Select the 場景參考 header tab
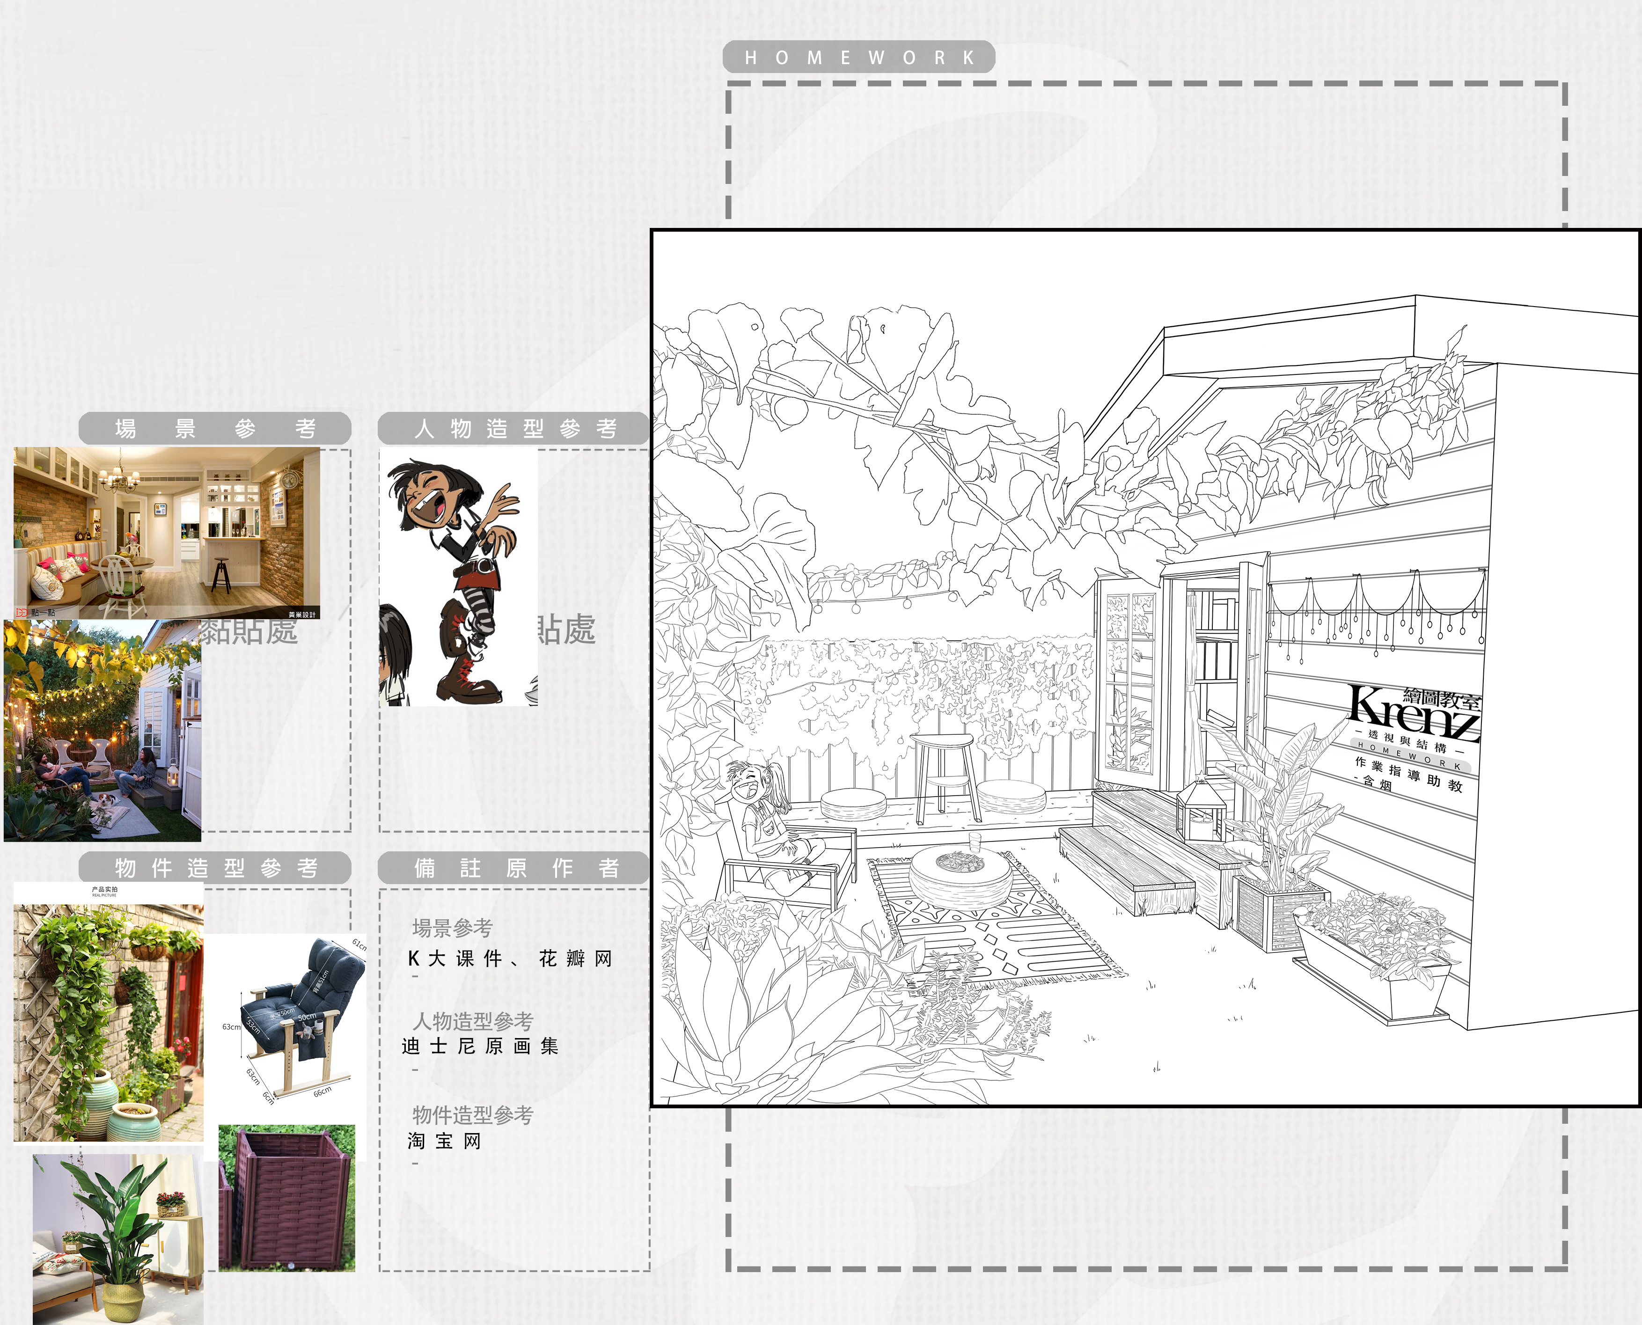The image size is (1642, 1325). tap(214, 429)
